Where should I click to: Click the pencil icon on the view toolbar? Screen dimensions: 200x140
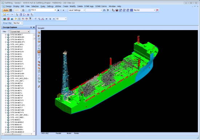click(x=39, y=86)
